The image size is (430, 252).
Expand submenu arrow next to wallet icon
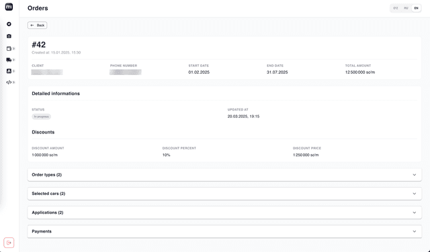tap(13, 48)
